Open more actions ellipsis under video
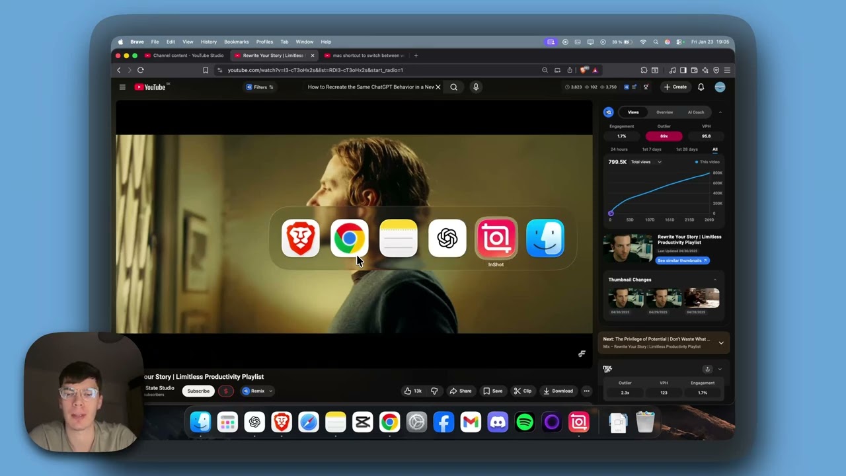Image resolution: width=846 pixels, height=476 pixels. (x=586, y=391)
